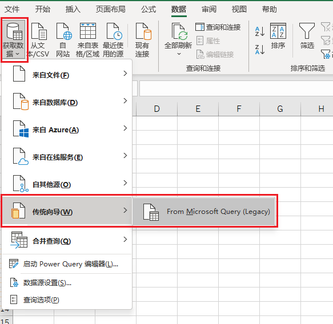Open 查询选项(P) menu entry

pos(67,300)
